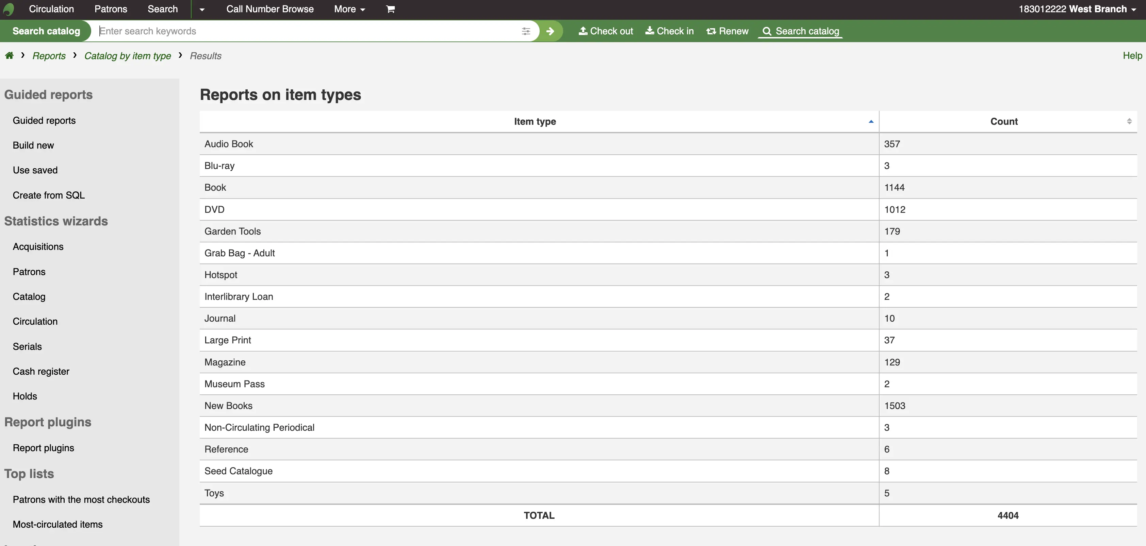Open Create from SQL link
Screen dimensions: 1146x546
[49, 195]
